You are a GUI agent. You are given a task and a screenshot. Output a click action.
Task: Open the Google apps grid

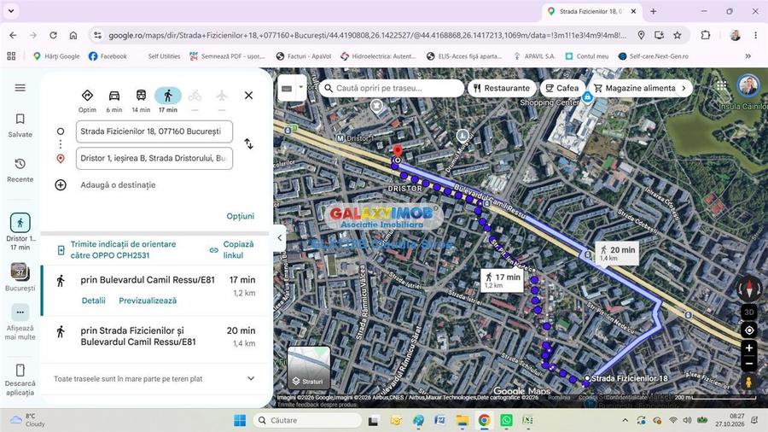tap(721, 85)
